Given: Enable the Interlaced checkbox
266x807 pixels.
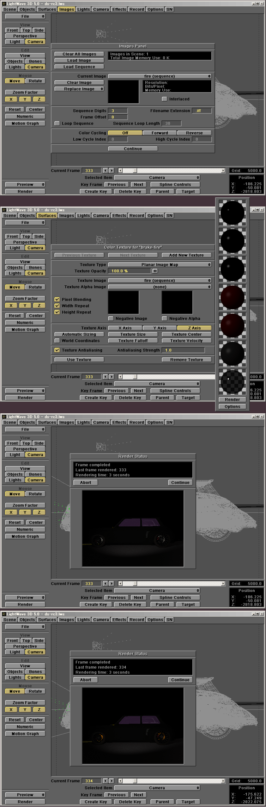Looking at the screenshot, I should pyautogui.click(x=164, y=99).
